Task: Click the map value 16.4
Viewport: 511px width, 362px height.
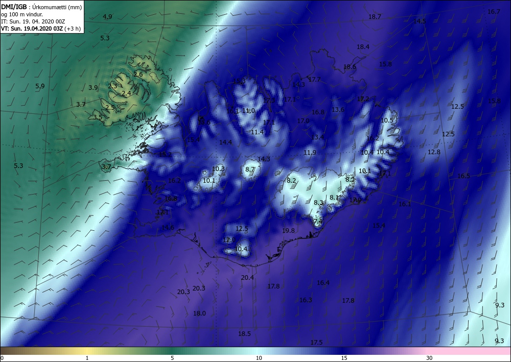Action: pyautogui.click(x=323, y=282)
